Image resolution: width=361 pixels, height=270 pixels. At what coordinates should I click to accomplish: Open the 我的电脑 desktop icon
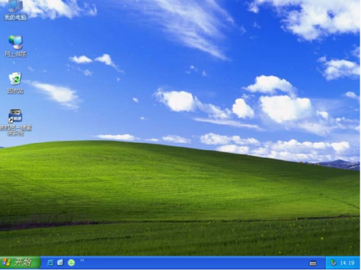tap(15, 10)
